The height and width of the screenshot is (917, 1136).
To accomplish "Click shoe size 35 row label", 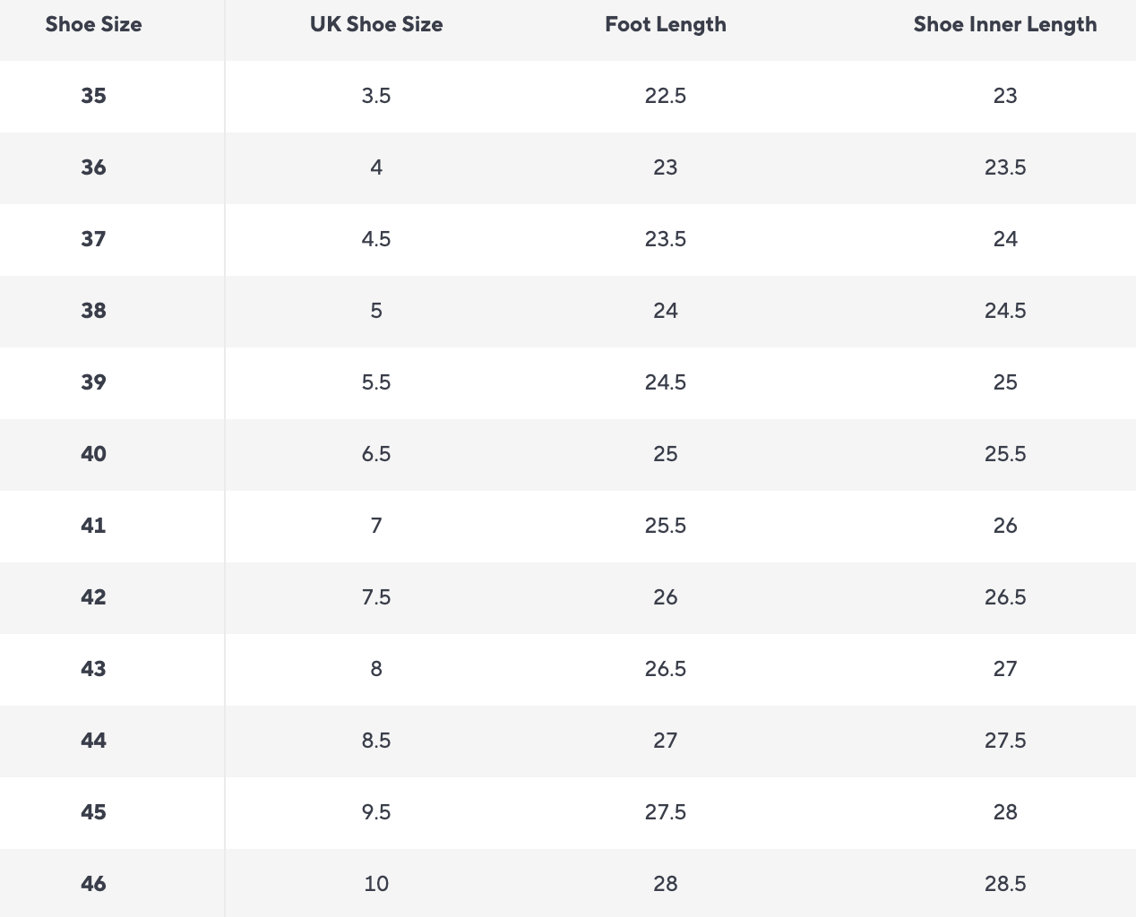I will [93, 96].
